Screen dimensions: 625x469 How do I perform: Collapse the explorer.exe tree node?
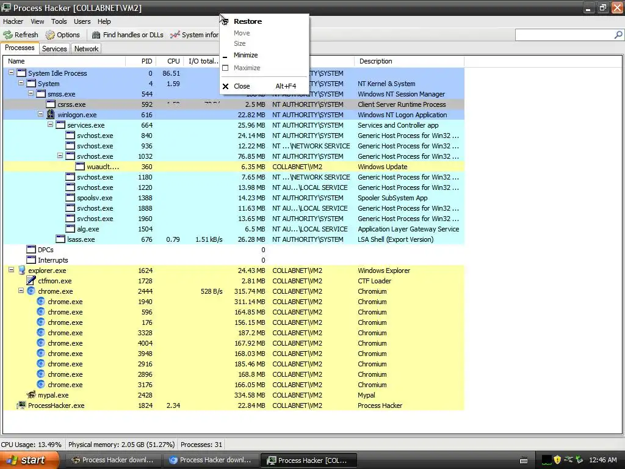pos(11,270)
